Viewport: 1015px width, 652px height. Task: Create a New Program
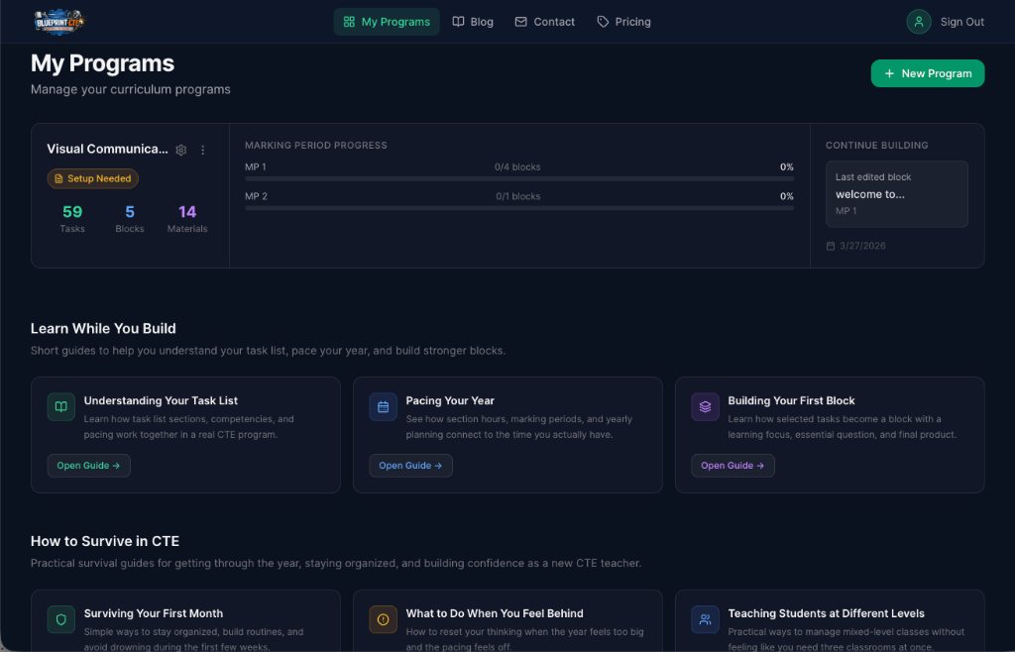tap(928, 73)
